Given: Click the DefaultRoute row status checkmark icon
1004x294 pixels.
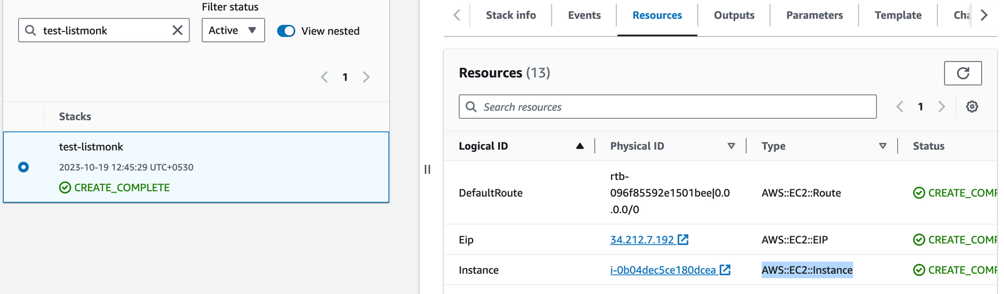Looking at the screenshot, I should tap(919, 193).
